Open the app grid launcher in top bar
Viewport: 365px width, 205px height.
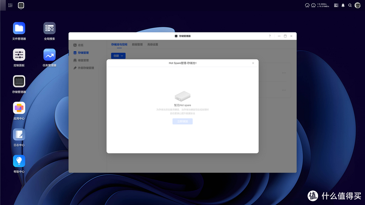10,5
